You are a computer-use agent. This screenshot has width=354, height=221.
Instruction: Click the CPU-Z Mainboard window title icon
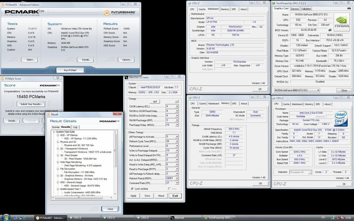[189, 3]
